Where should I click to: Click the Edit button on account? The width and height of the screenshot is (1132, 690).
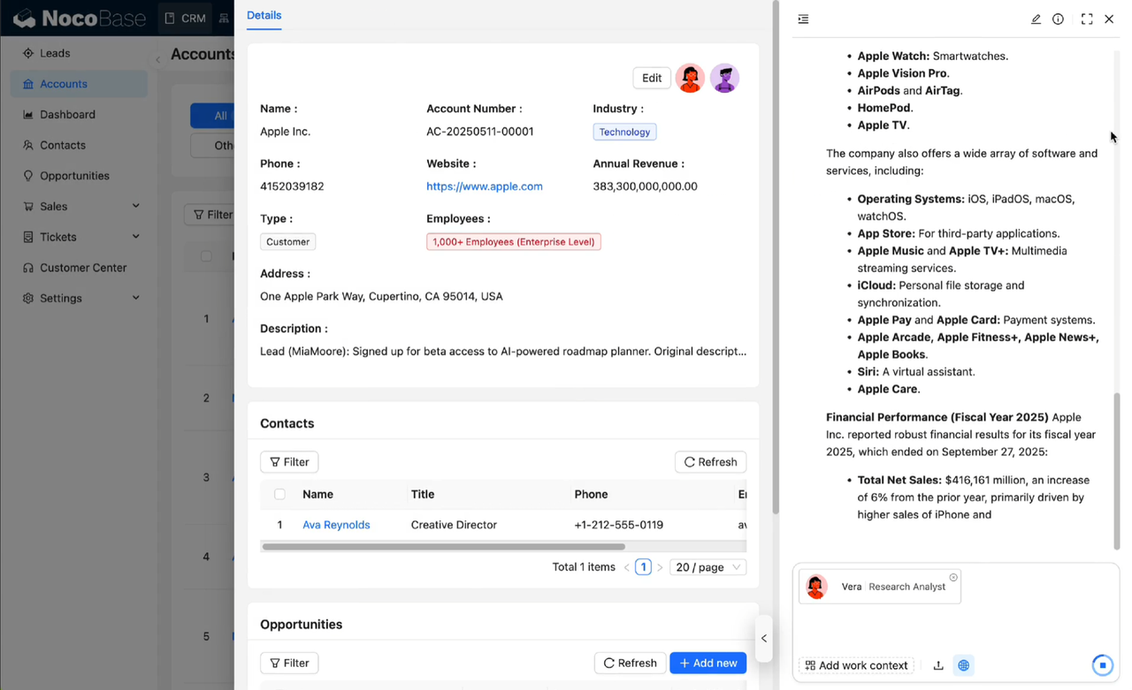[651, 78]
